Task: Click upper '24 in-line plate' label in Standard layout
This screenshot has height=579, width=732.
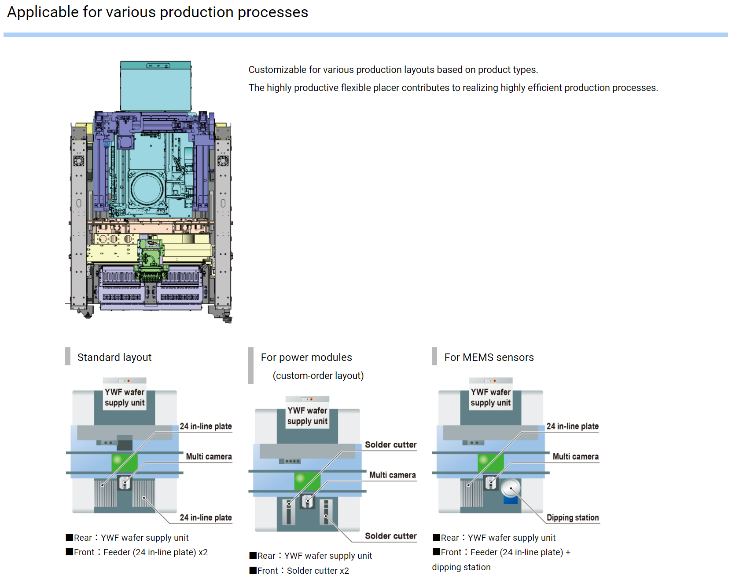Action: tap(206, 426)
